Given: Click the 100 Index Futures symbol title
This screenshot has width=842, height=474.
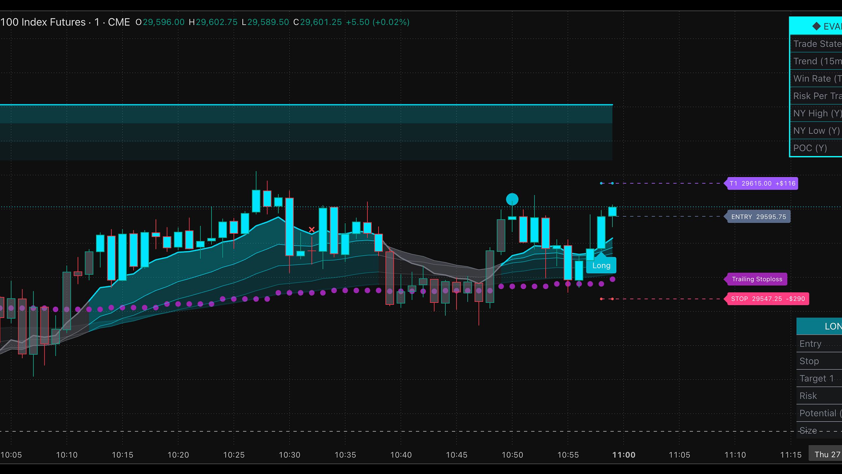Looking at the screenshot, I should point(43,22).
